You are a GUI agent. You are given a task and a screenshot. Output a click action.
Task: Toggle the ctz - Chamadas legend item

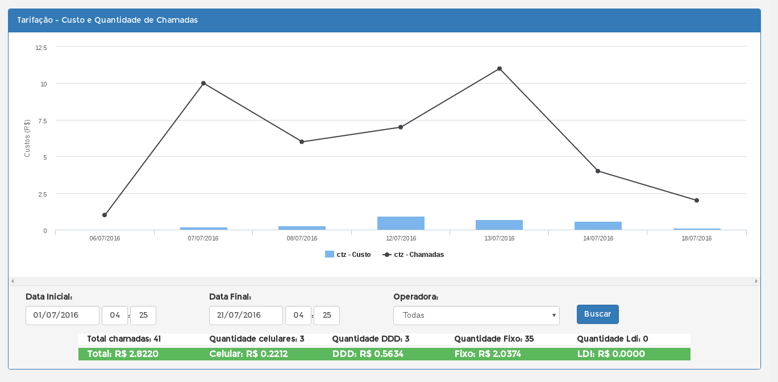point(413,255)
